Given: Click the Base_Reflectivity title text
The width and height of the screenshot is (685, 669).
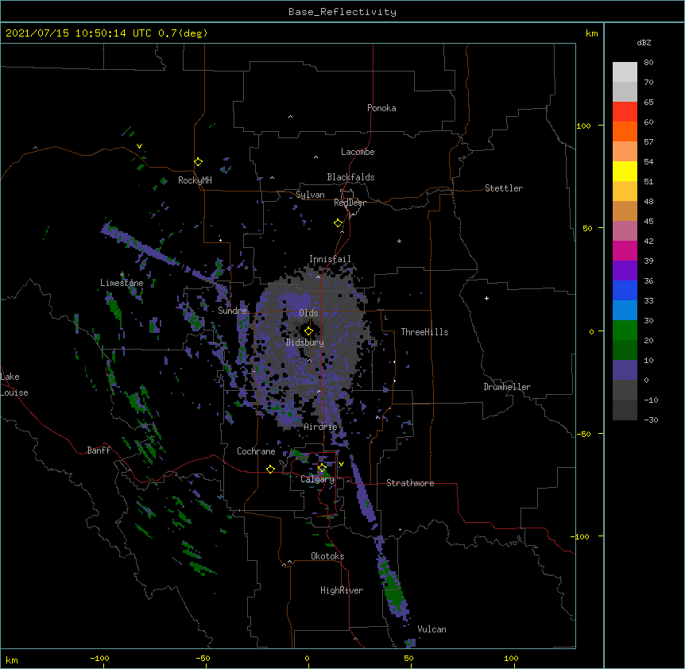Looking at the screenshot, I should pyautogui.click(x=342, y=12).
